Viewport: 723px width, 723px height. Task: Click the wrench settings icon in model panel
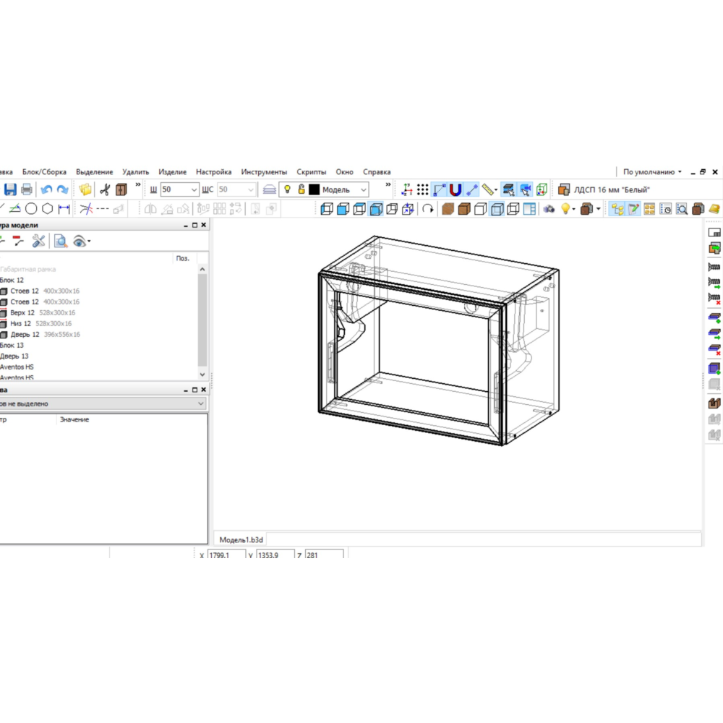pyautogui.click(x=38, y=241)
